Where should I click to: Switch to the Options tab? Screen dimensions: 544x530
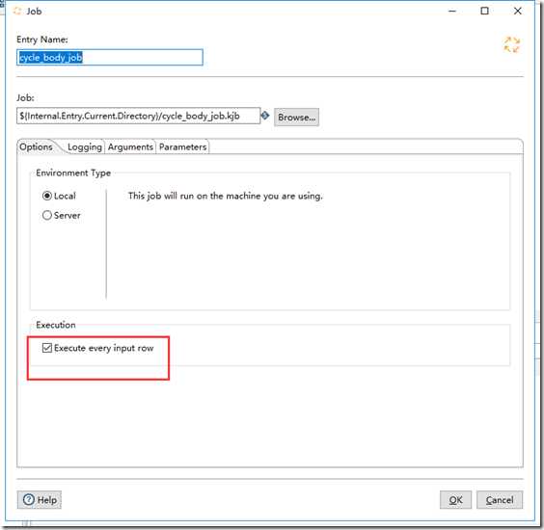[36, 147]
